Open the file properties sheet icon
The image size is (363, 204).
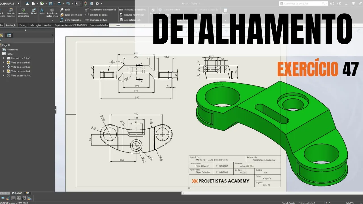[x=91, y=4]
